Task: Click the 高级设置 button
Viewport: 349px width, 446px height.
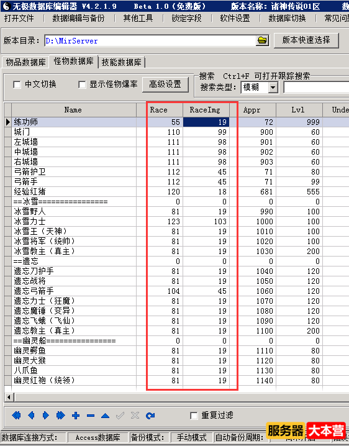Action: [165, 84]
